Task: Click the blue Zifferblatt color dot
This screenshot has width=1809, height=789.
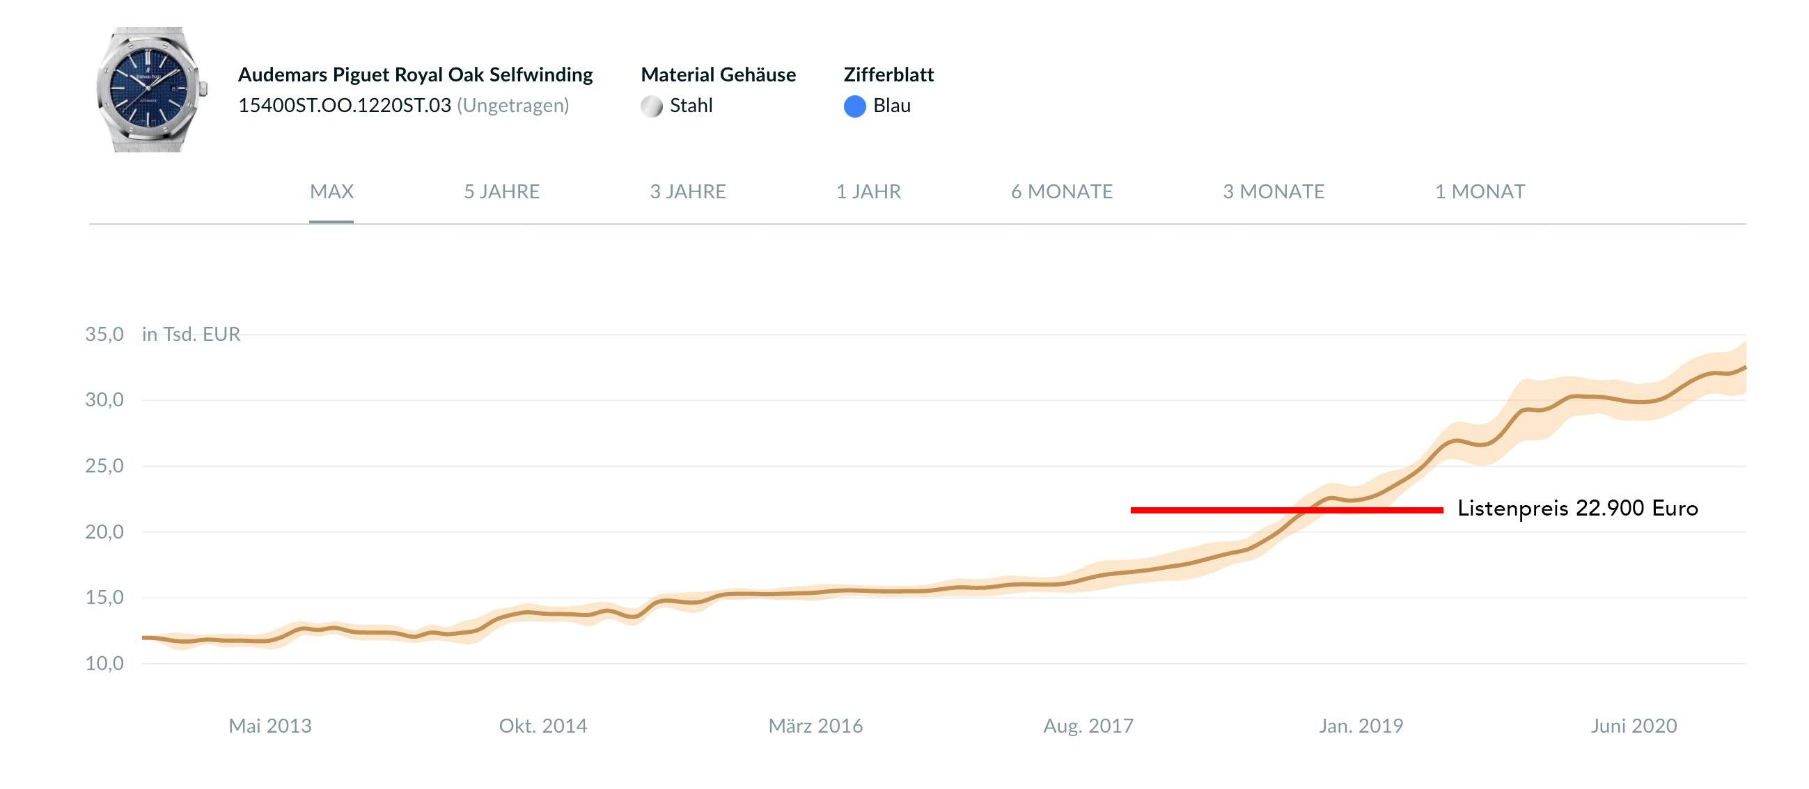Action: click(854, 106)
